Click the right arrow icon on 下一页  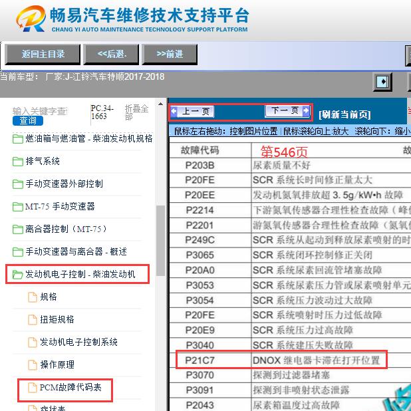coord(306,110)
